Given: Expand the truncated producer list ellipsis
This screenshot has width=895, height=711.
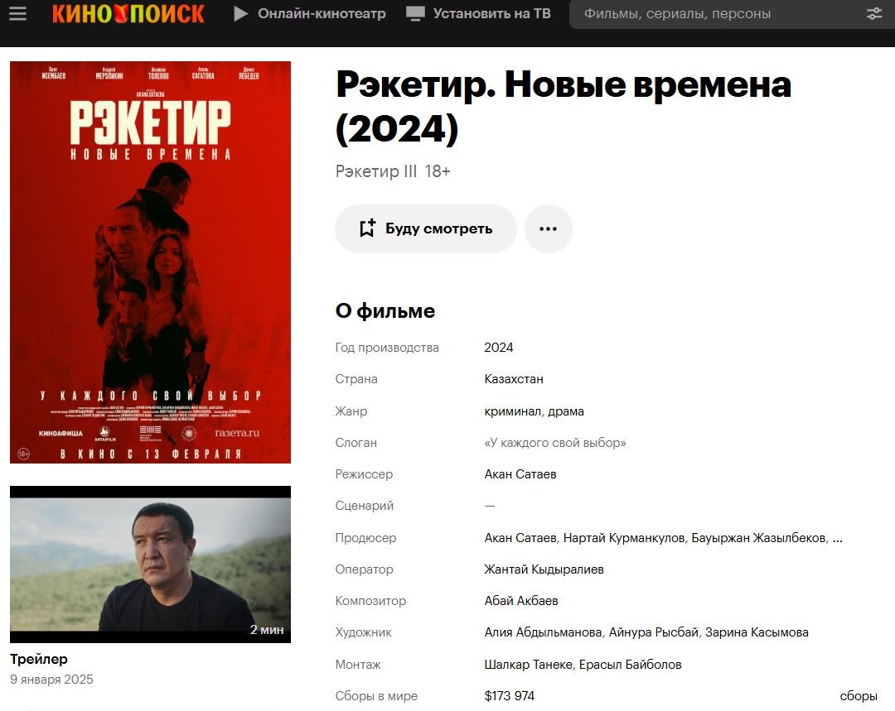Looking at the screenshot, I should point(837,538).
